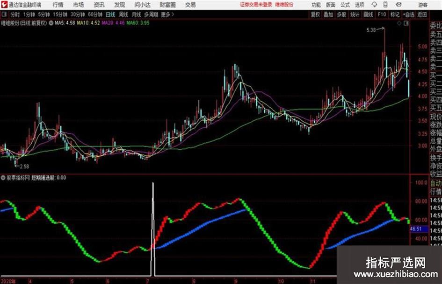This screenshot has height=284, width=442.
Task: Click the 统计 statistics toolbar button
Action: [355, 14]
